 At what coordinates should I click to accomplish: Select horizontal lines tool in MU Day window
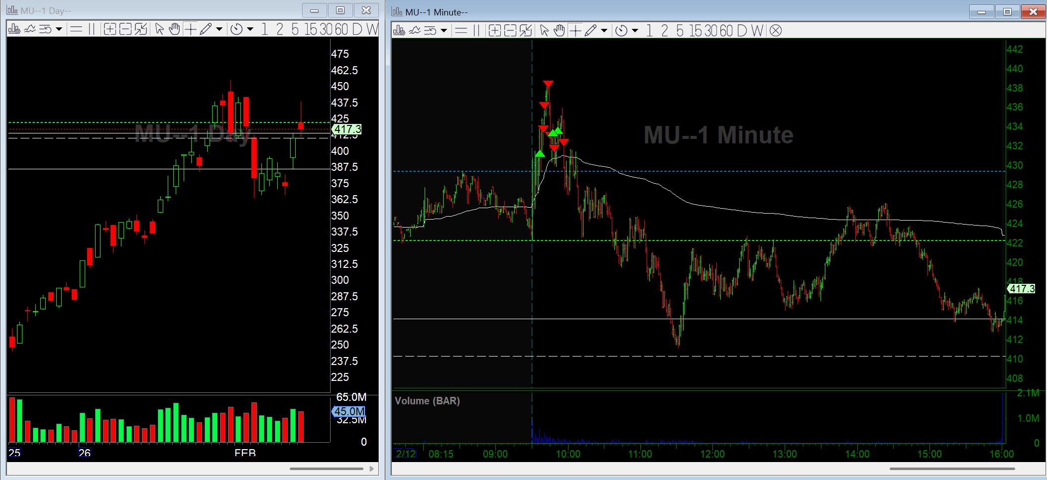click(76, 29)
